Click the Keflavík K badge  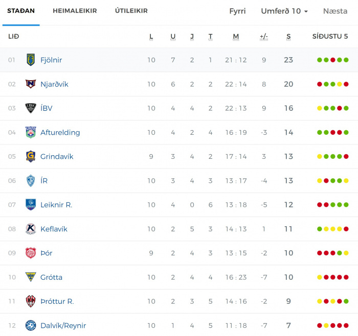pyautogui.click(x=31, y=229)
